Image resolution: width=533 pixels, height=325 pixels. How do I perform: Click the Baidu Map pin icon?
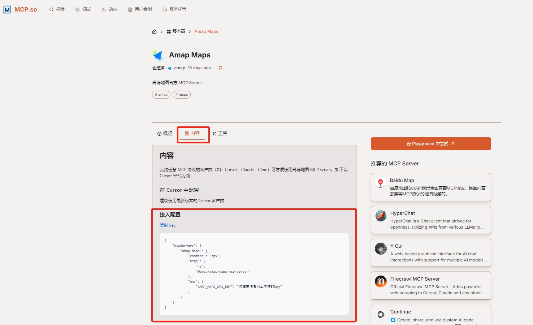[x=381, y=183]
